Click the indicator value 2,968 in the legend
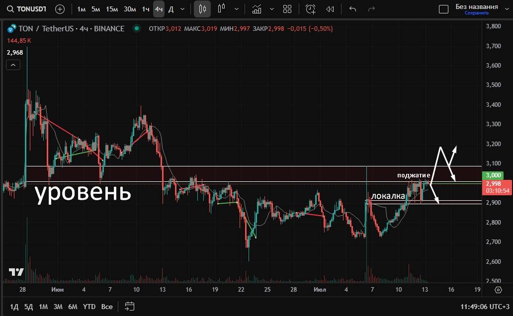Image resolution: width=513 pixels, height=316 pixels. (15, 52)
